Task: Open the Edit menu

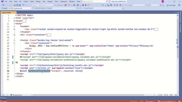Action: point(11,1)
